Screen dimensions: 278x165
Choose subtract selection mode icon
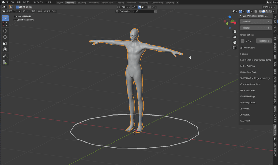pos(24,7)
